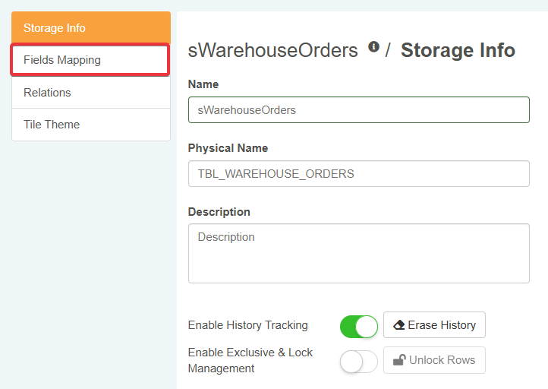
Task: Click the sWarehouseOrders page heading
Action: pos(272,51)
